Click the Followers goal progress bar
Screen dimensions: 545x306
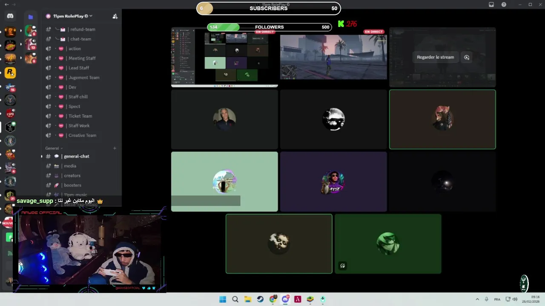tap(270, 27)
